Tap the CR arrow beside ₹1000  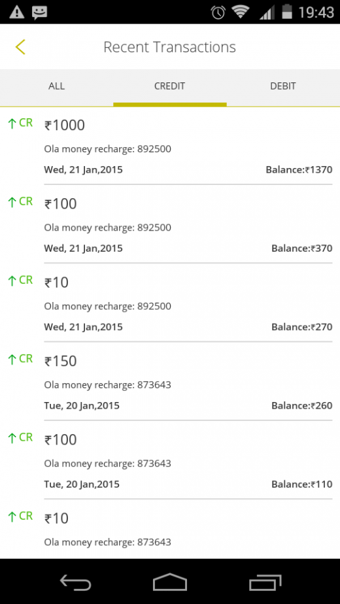pos(20,124)
